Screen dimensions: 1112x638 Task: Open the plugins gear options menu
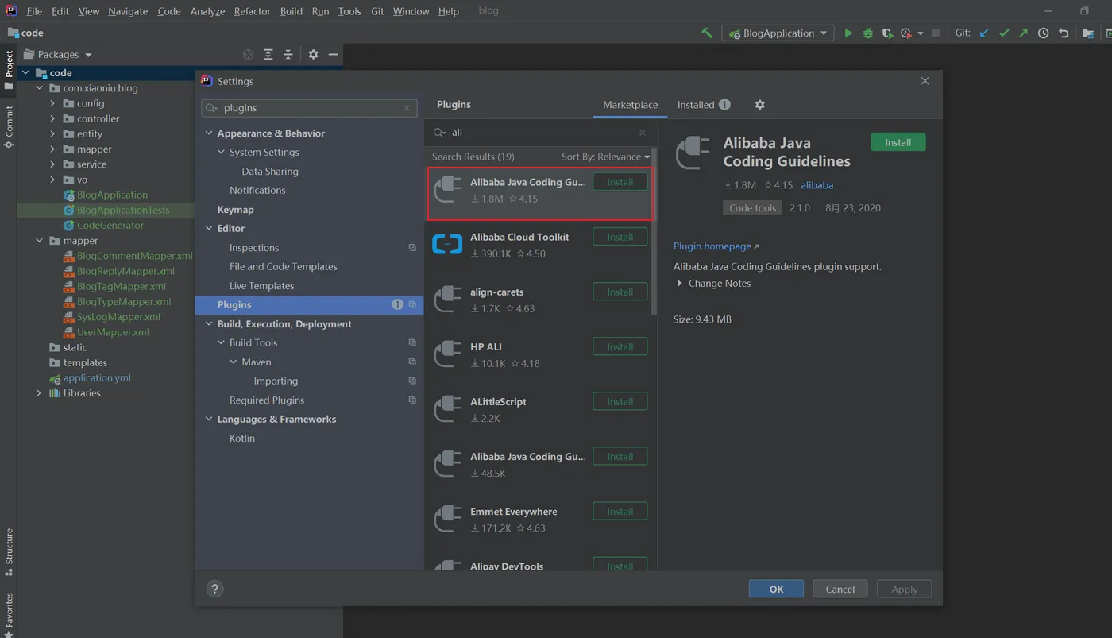tap(759, 105)
